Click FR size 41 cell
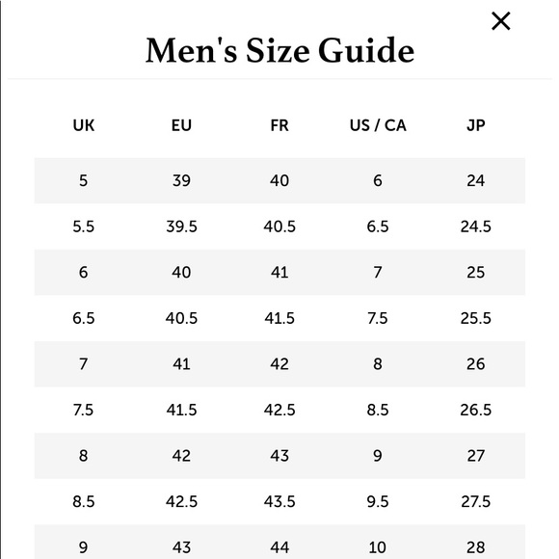This screenshot has width=559, height=559. click(x=279, y=273)
